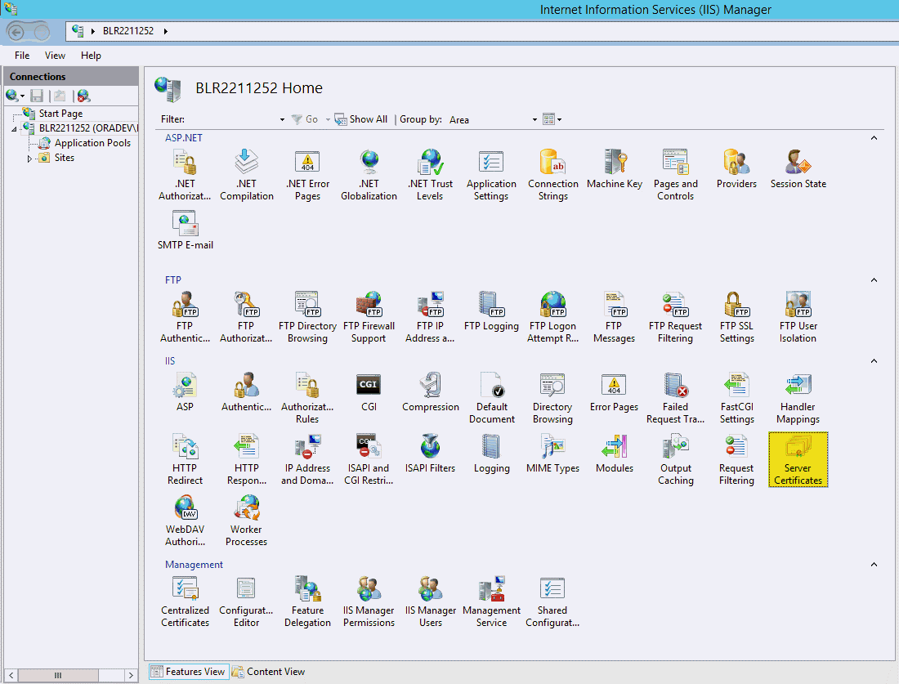Collapse the IIS group
Viewport: 899px width, 684px height.
(x=874, y=360)
